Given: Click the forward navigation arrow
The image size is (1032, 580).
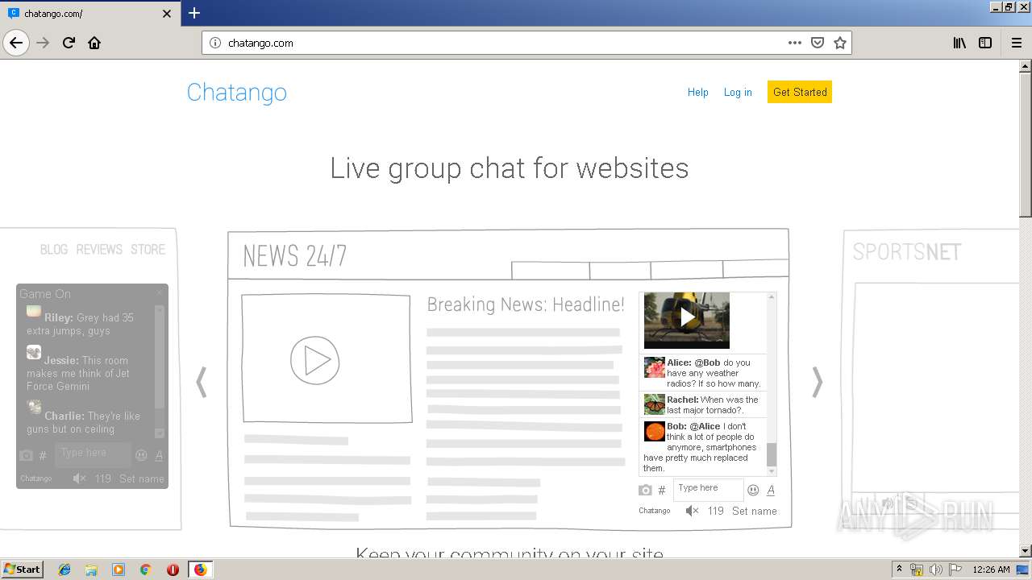Looking at the screenshot, I should click(x=44, y=43).
